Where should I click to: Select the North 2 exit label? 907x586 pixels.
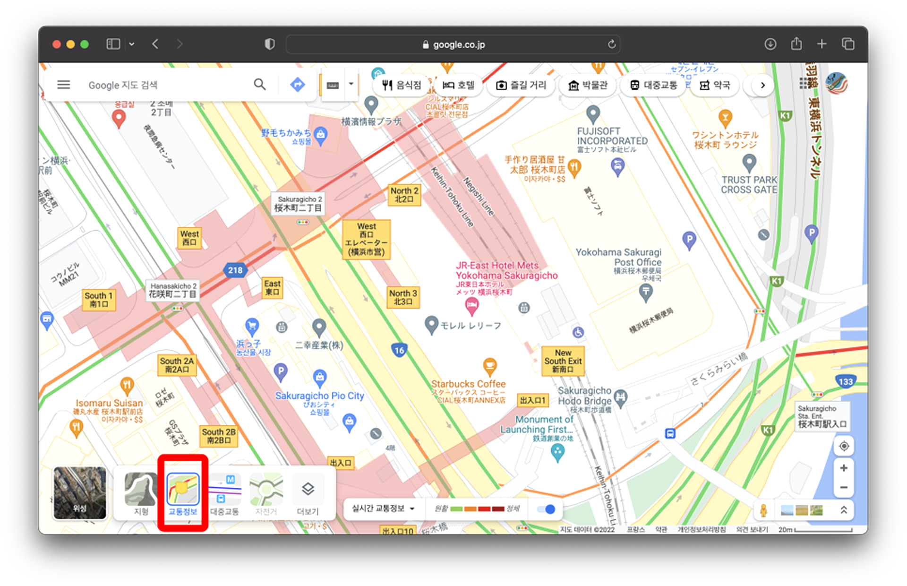click(404, 195)
